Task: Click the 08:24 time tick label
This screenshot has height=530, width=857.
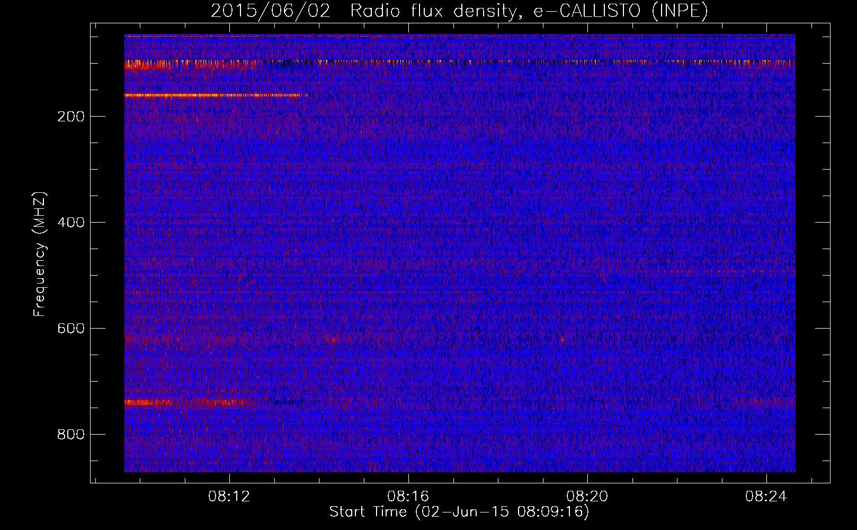Action: coord(766,497)
